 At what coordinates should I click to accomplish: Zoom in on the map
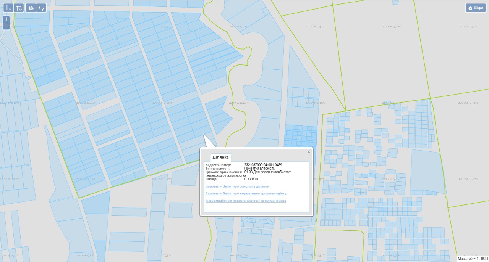pos(6,19)
